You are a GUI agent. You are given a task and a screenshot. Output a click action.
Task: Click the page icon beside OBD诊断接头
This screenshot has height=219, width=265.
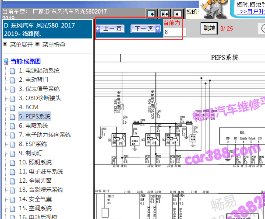13,98
